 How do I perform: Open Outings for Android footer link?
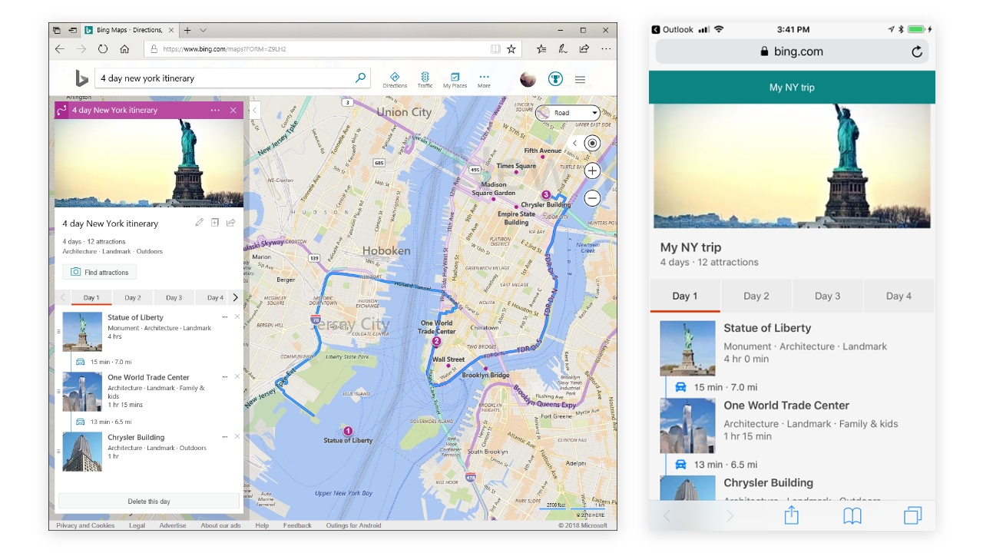[x=353, y=525]
